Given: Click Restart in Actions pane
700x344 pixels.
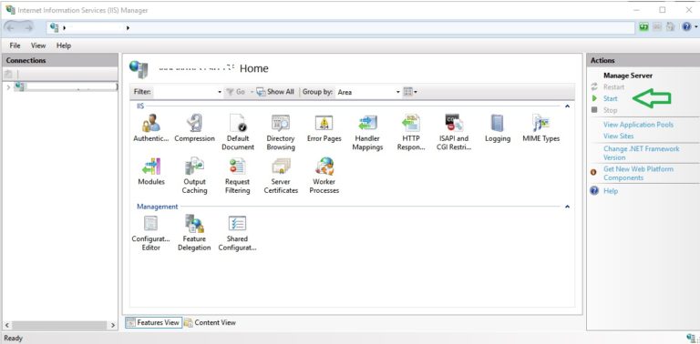Looking at the screenshot, I should [613, 86].
